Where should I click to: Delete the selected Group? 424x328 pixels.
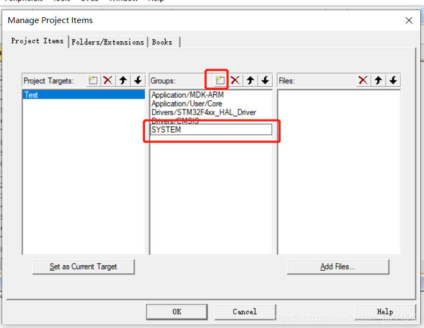[235, 80]
